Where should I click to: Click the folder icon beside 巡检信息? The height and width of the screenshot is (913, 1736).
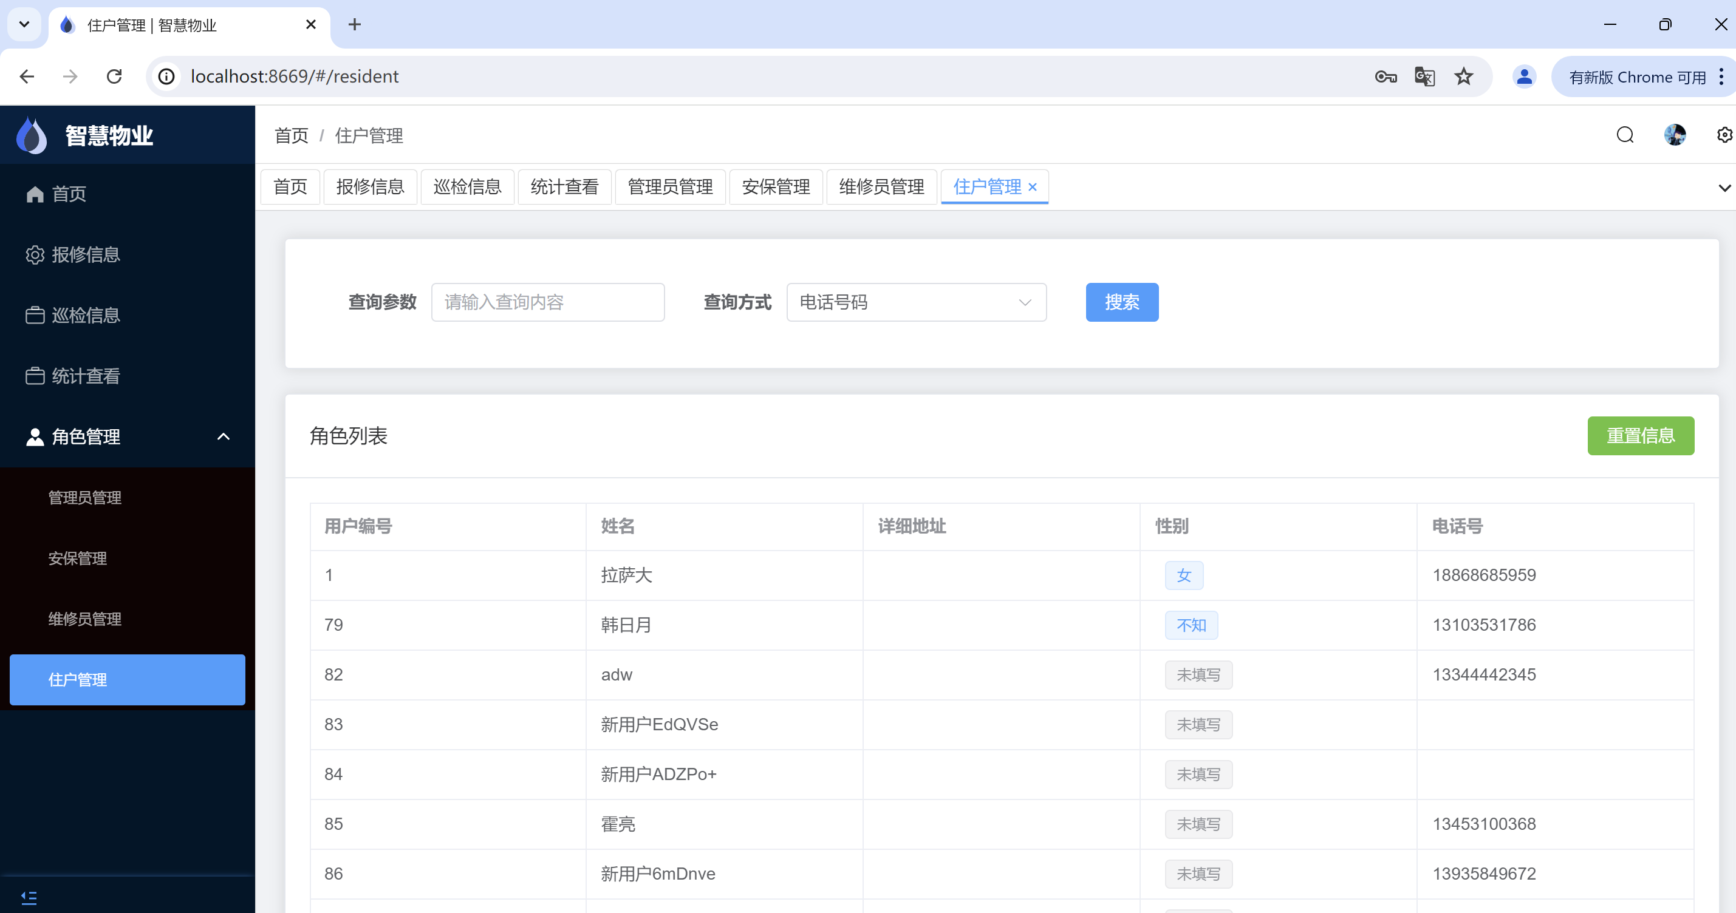point(35,315)
